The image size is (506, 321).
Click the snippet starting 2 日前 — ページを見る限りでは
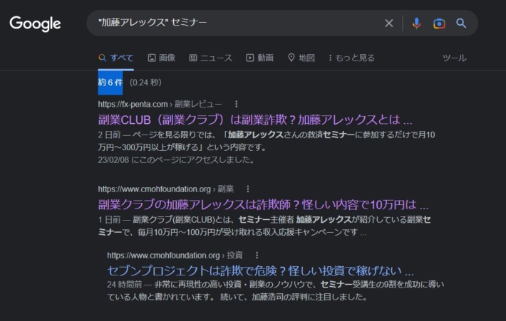tap(267, 141)
